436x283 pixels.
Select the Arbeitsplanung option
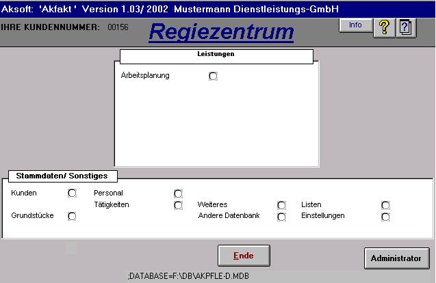(x=213, y=76)
